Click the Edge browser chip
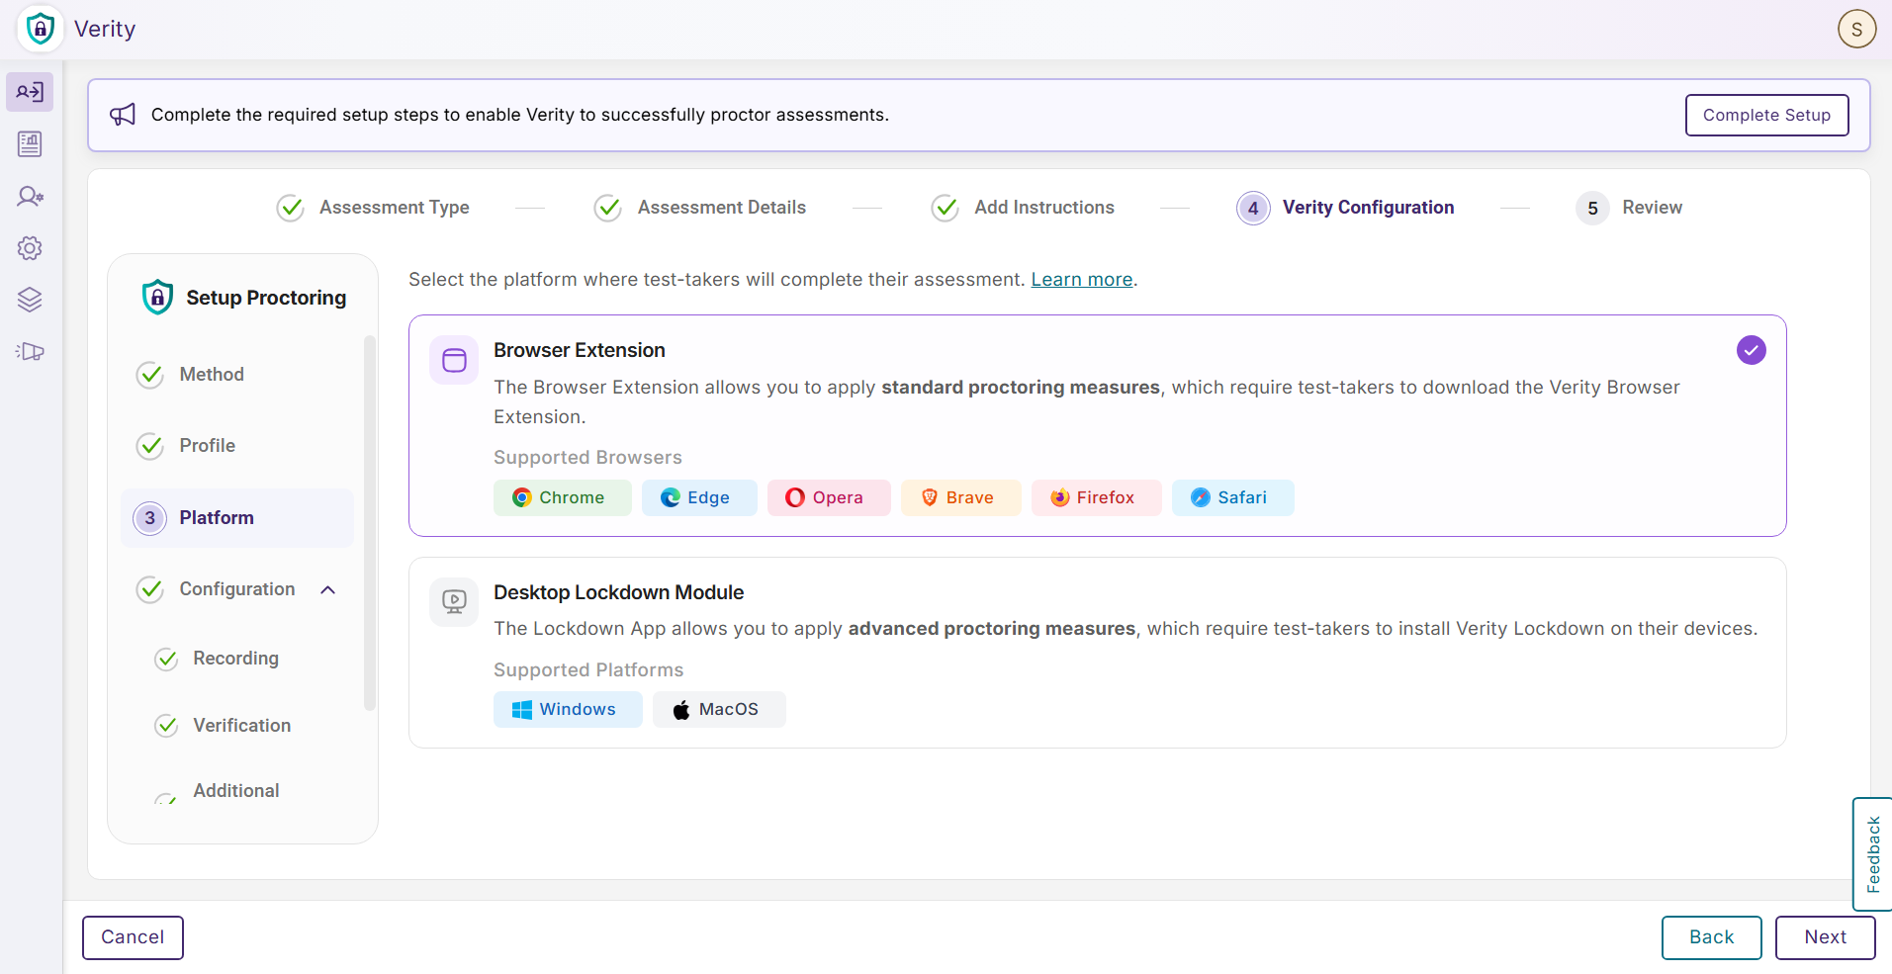 click(x=699, y=497)
